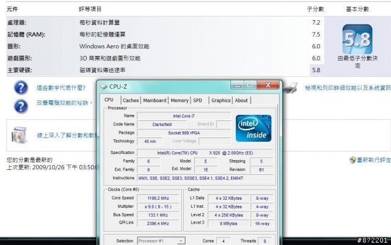Minimize the CPU-Z window
This screenshot has width=391, height=245.
click(x=237, y=86)
